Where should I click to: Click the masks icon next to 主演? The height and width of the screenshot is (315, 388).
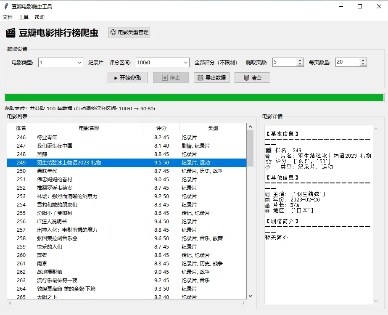tap(267, 195)
